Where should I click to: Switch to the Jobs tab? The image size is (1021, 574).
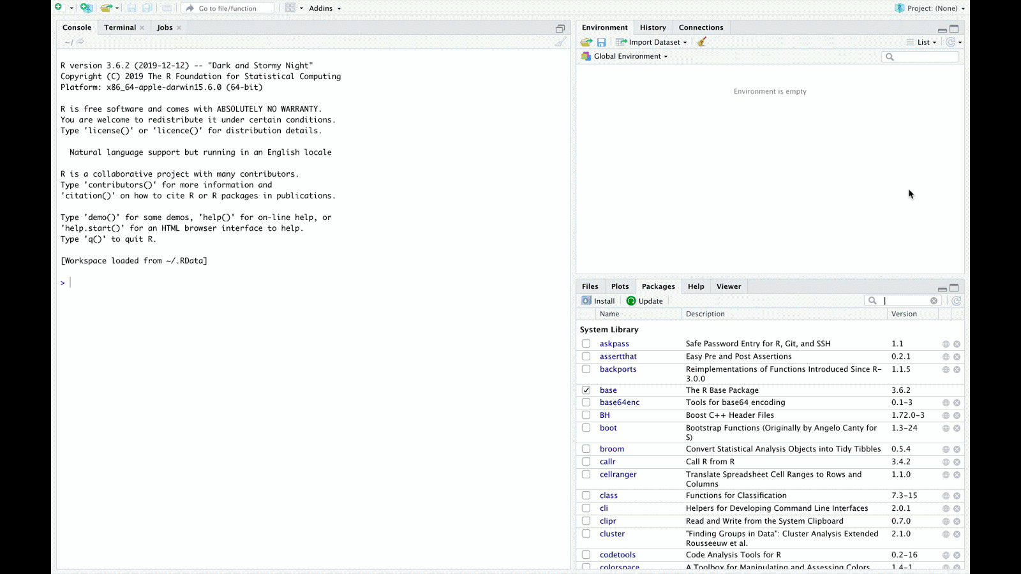click(x=165, y=27)
